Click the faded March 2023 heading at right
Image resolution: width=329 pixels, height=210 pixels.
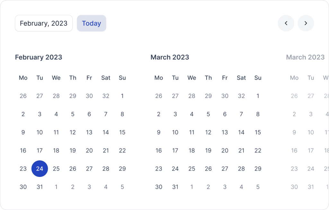tap(305, 57)
